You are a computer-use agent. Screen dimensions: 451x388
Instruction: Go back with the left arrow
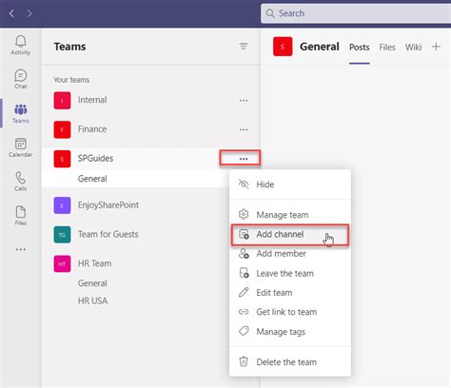[11, 13]
